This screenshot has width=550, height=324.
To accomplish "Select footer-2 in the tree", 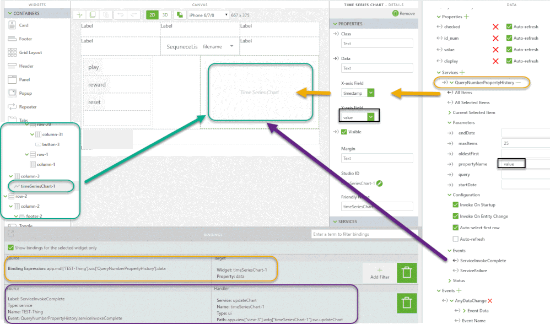I will click(x=34, y=217).
